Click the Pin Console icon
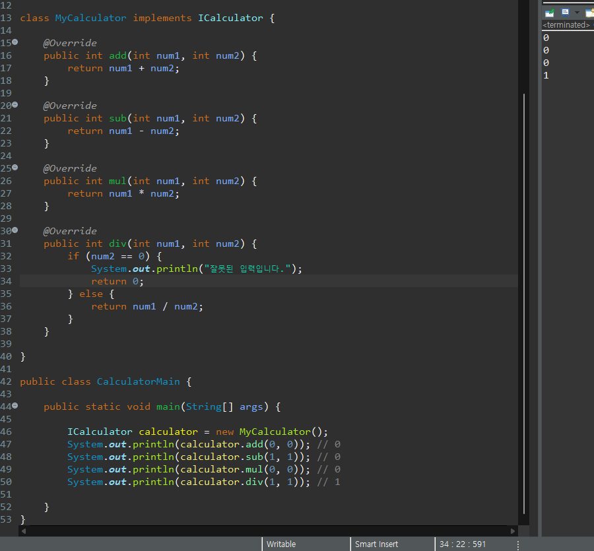Viewport: 594px width, 551px height. pyautogui.click(x=549, y=13)
